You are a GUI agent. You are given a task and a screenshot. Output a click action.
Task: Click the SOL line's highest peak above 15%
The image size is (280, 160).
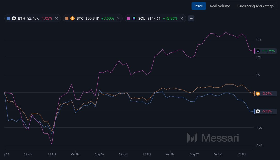pyautogui.click(x=226, y=32)
